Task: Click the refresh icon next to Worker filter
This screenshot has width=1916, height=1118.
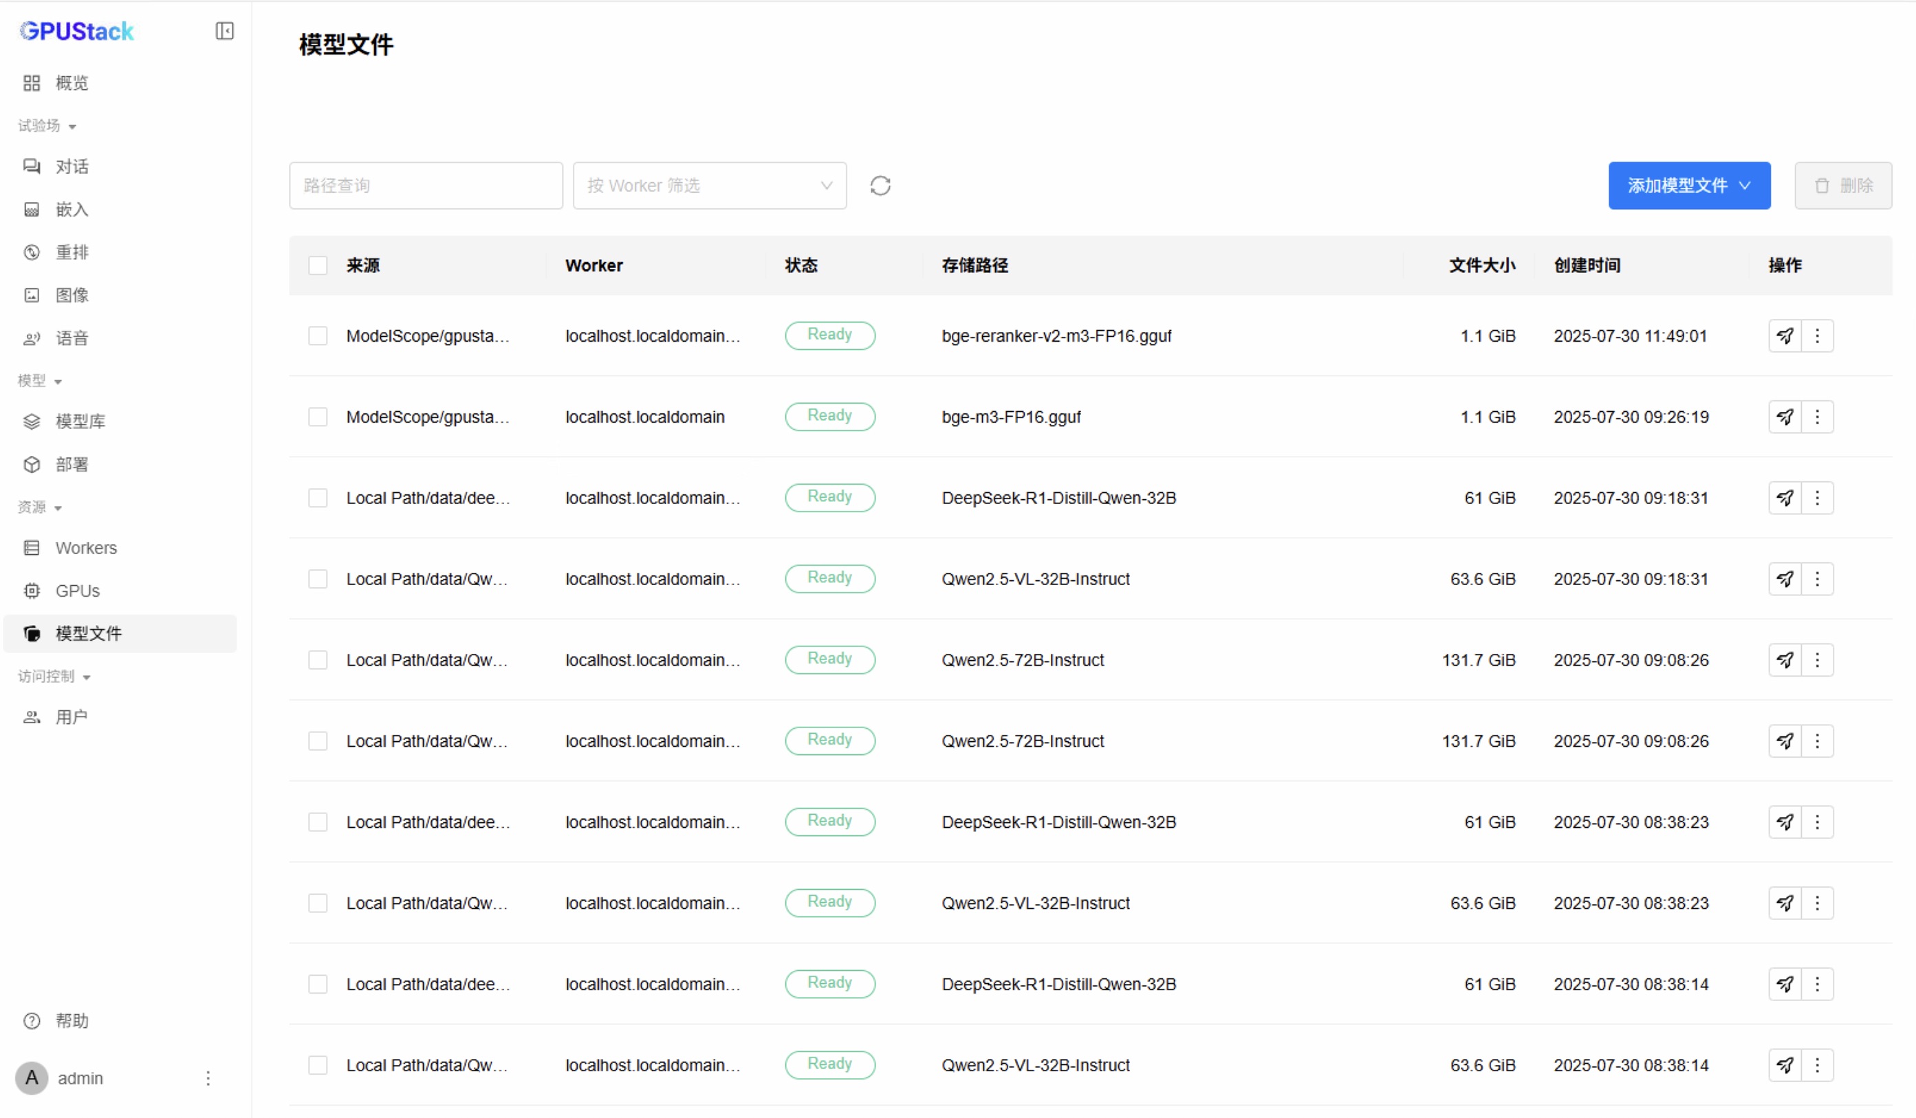Action: pos(880,186)
